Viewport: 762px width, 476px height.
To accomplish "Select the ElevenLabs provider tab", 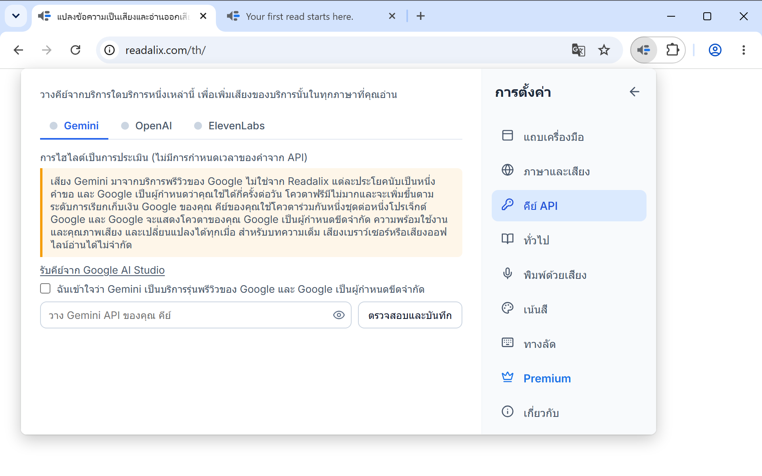I will tap(229, 126).
